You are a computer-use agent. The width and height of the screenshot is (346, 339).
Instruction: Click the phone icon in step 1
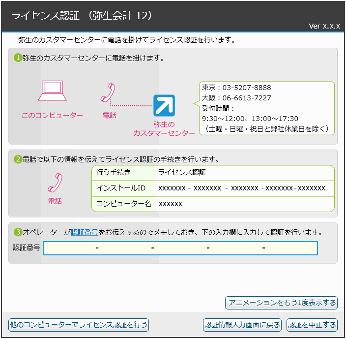click(109, 92)
